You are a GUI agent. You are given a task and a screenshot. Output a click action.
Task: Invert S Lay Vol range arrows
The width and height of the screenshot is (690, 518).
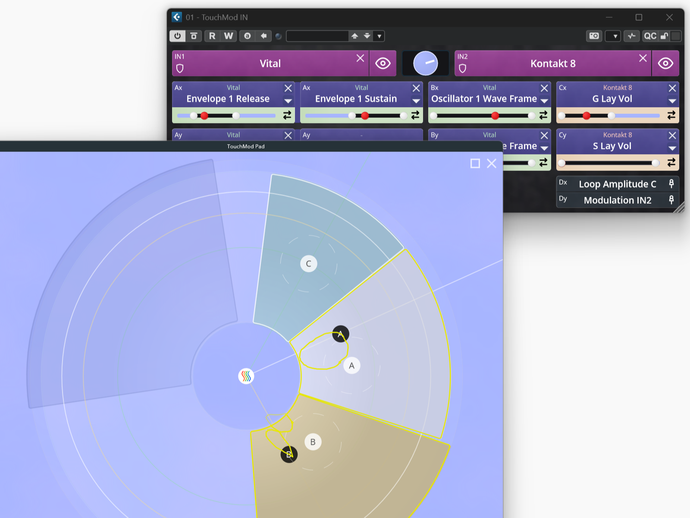click(671, 162)
